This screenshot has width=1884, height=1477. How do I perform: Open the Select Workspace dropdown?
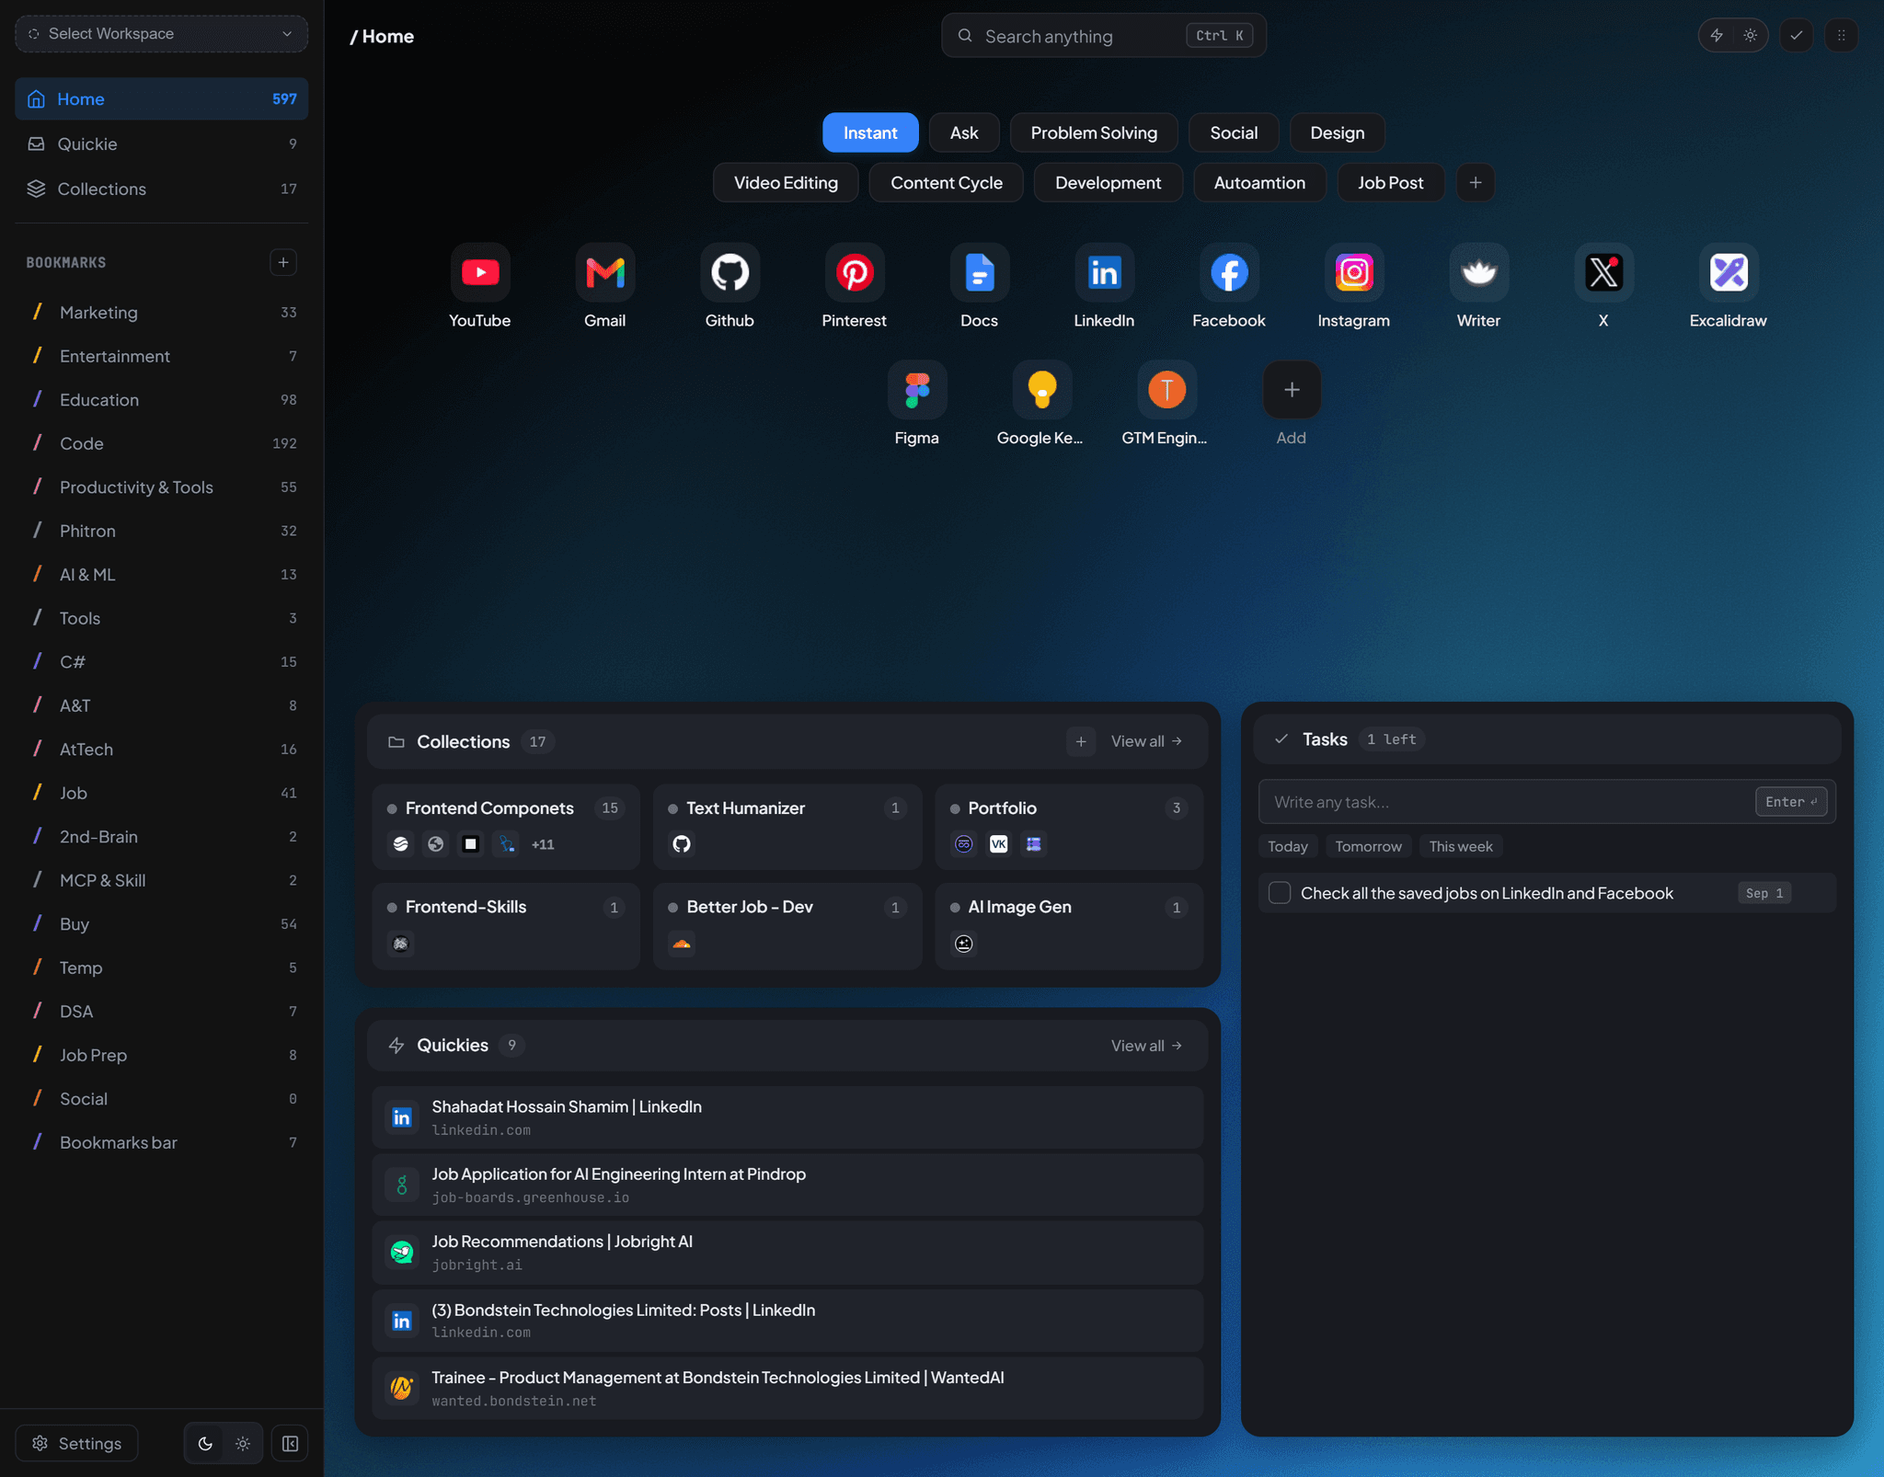(162, 34)
